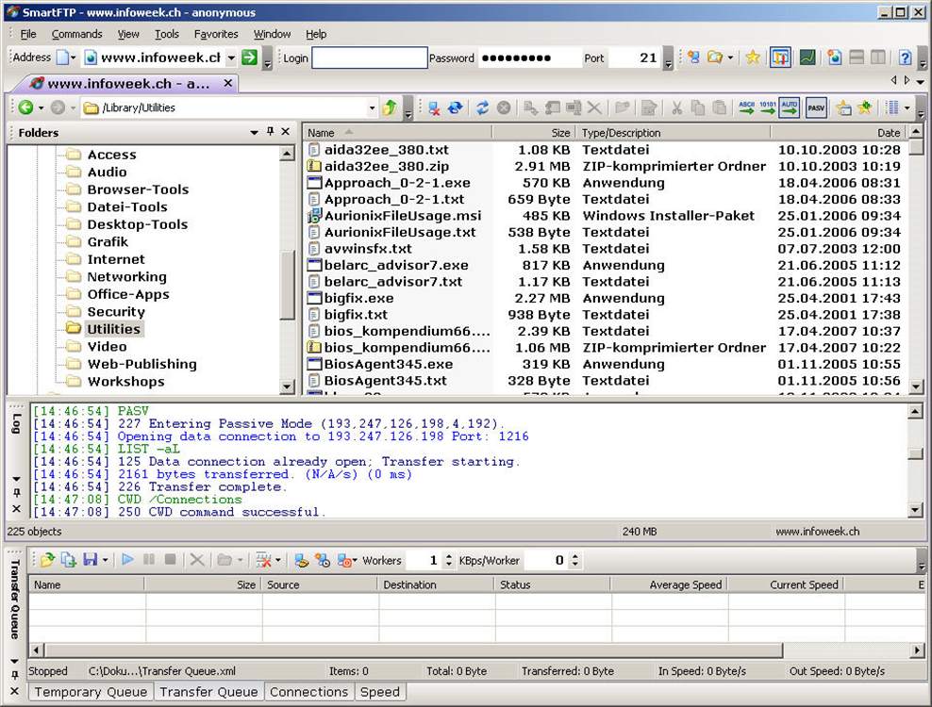
Task: Sort files by the Name column header
Action: pos(397,133)
